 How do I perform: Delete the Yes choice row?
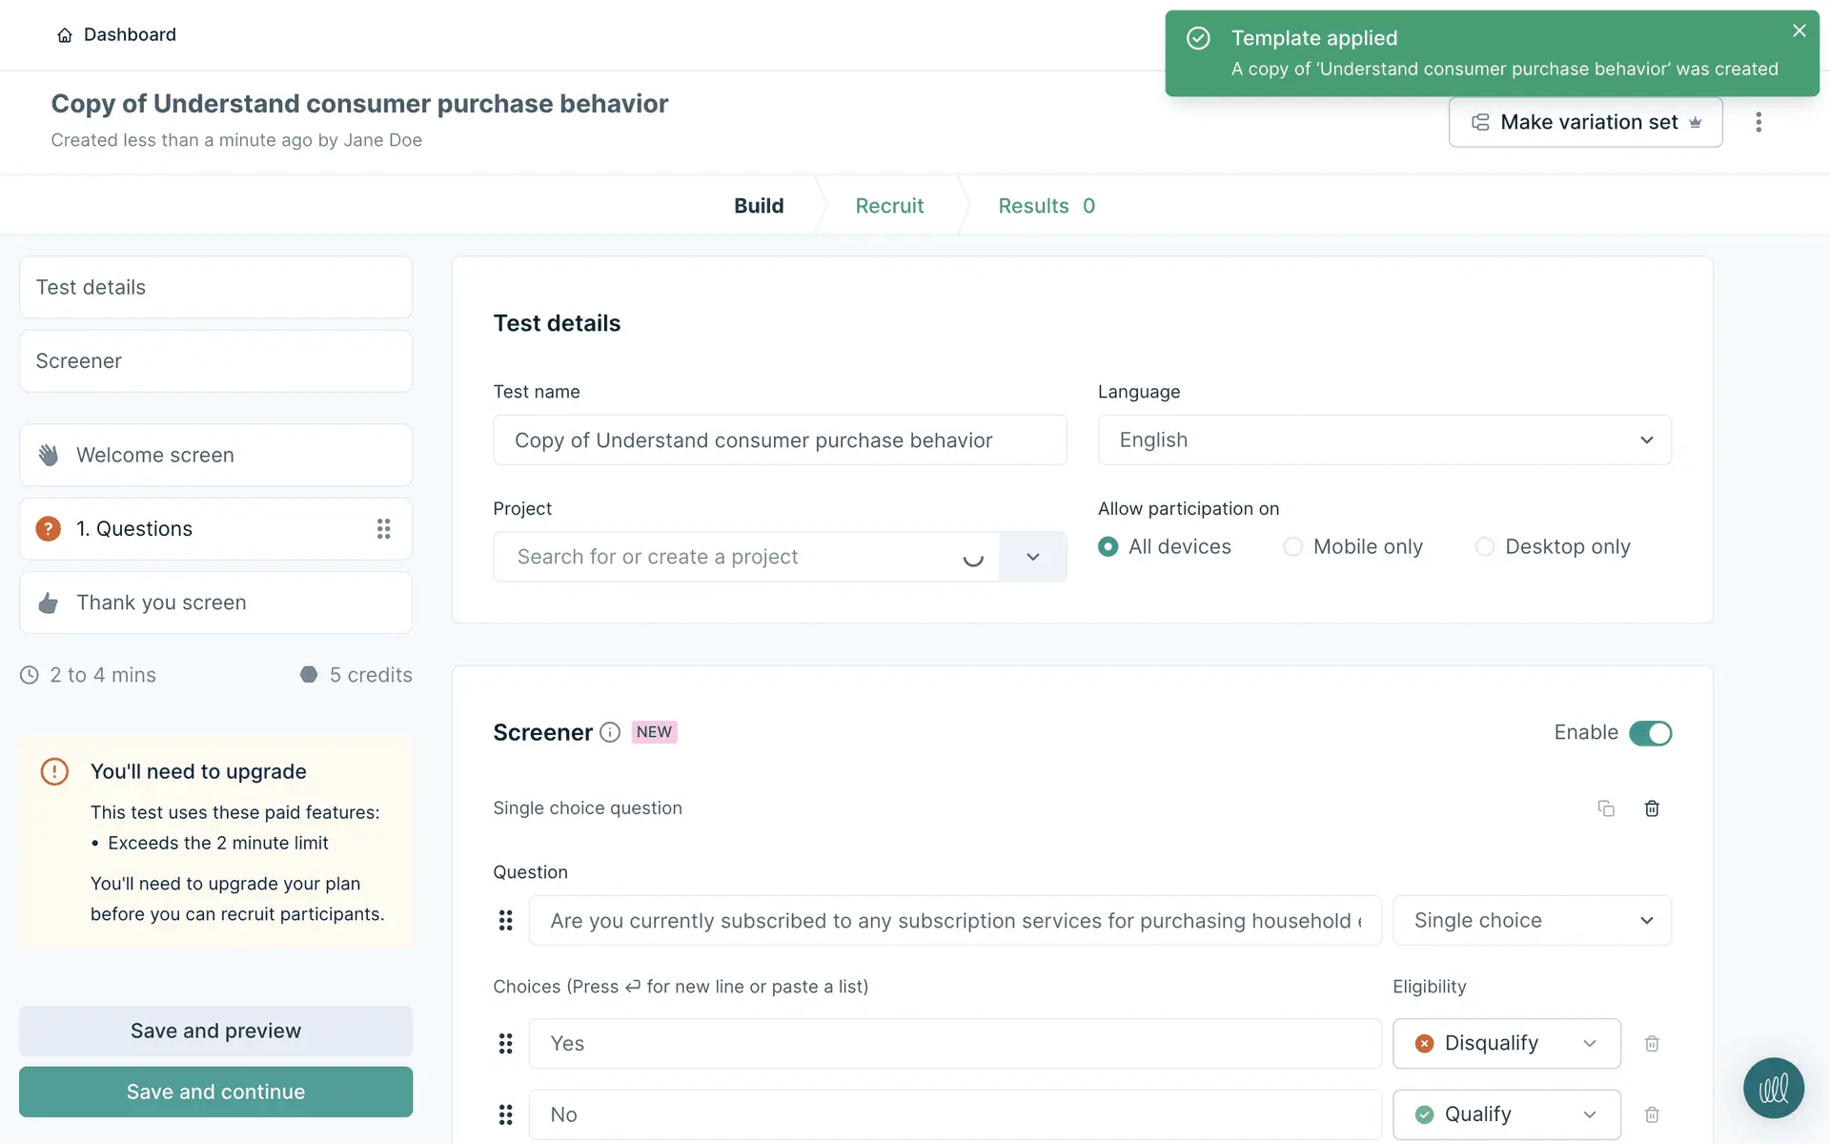pos(1652,1044)
